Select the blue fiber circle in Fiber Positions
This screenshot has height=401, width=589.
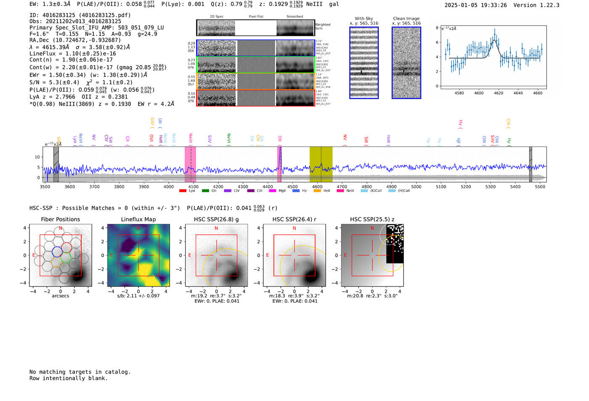click(57, 252)
